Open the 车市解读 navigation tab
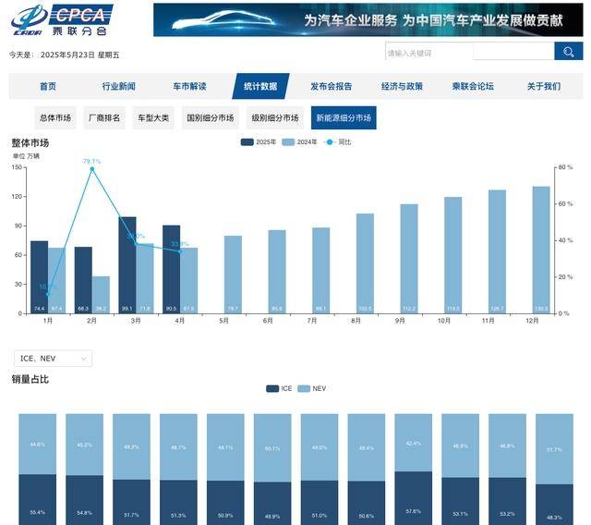 [189, 86]
